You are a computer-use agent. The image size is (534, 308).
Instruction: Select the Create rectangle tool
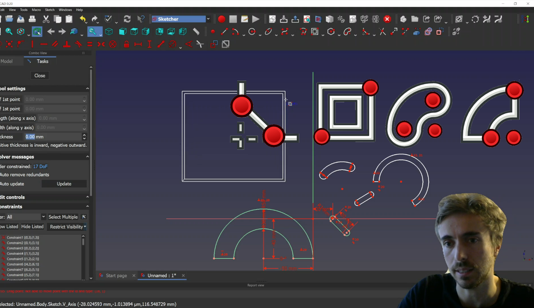[315, 32]
